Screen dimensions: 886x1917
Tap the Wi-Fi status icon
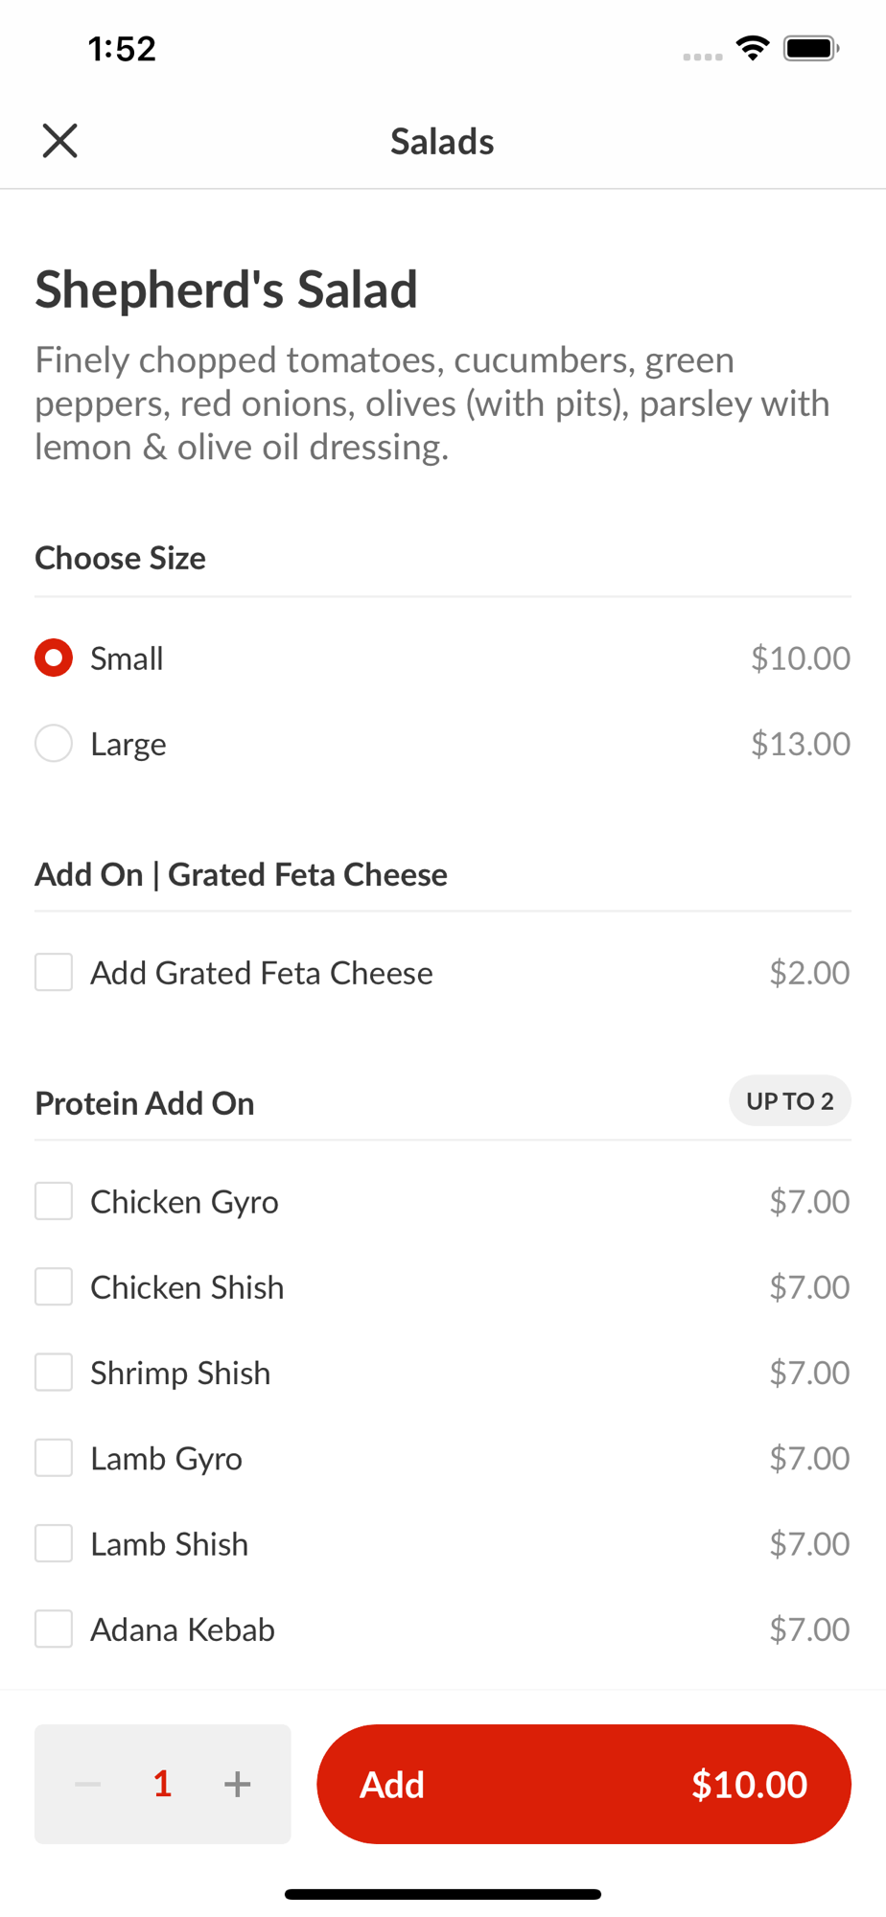tap(753, 48)
